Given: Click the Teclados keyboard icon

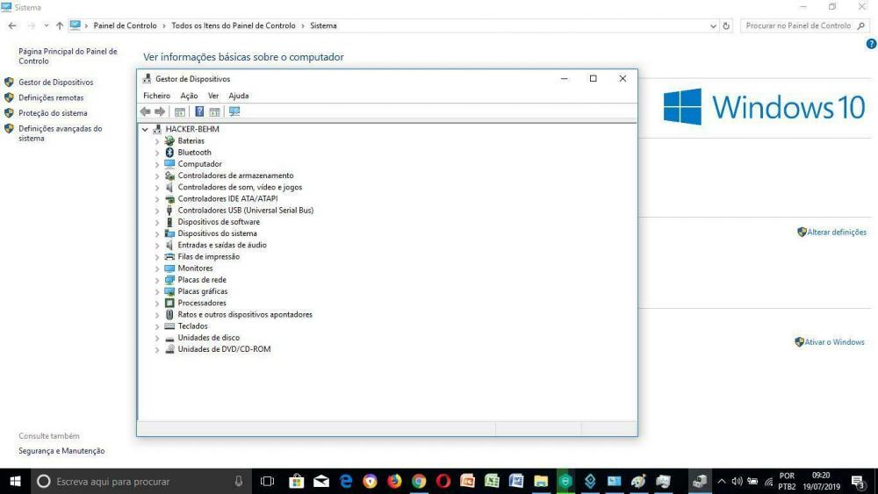Looking at the screenshot, I should [170, 326].
